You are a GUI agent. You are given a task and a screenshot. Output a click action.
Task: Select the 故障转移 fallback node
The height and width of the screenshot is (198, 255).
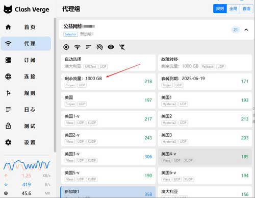tap(205, 63)
